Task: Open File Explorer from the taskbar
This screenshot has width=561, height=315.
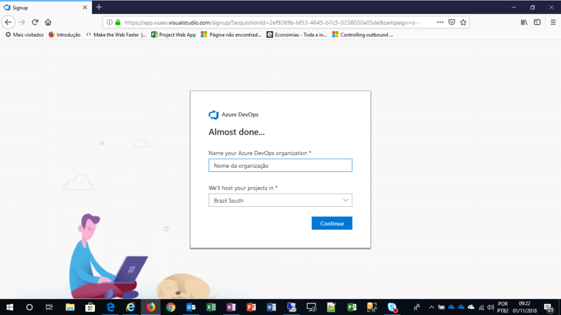Action: (x=70, y=307)
